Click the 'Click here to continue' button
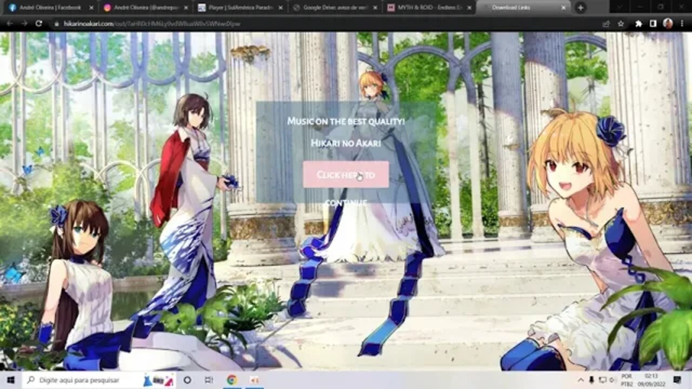Viewport: 692px width, 389px height. 345,175
